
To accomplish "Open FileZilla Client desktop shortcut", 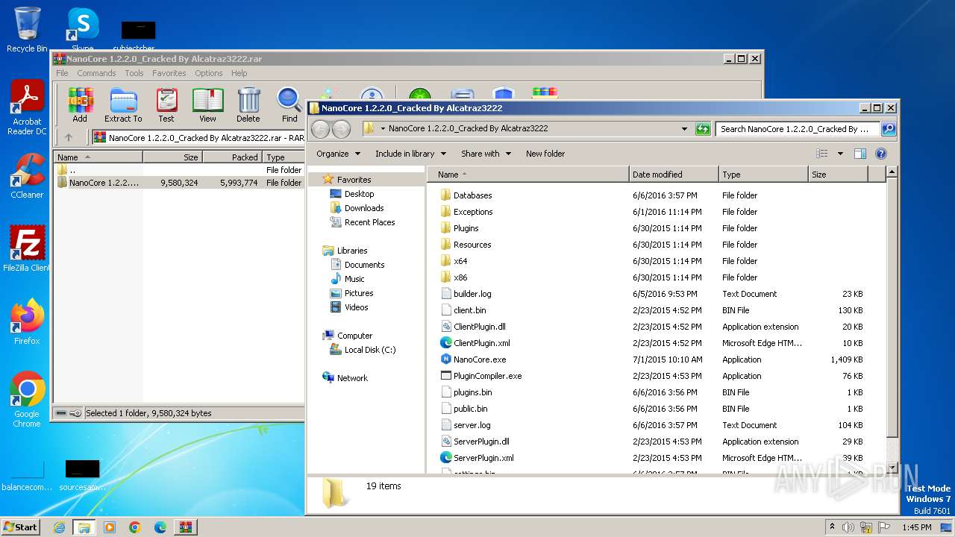I will click(27, 248).
